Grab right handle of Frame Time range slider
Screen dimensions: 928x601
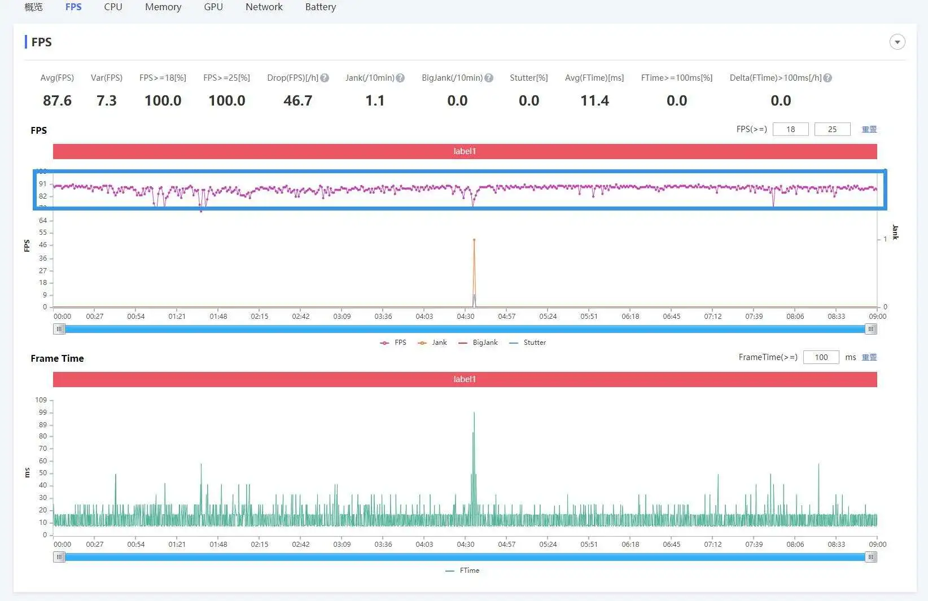(x=871, y=557)
